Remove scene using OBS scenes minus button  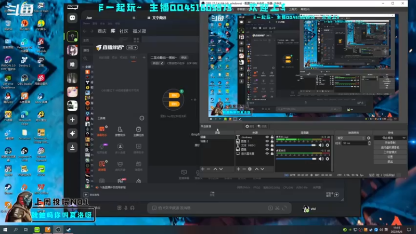point(209,169)
